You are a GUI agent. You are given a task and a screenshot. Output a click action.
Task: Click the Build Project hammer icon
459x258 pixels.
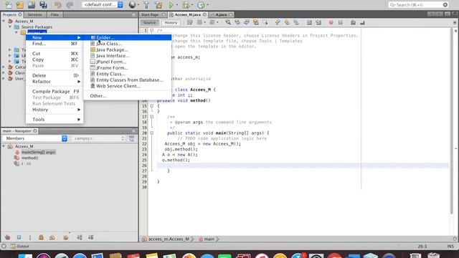click(x=146, y=5)
